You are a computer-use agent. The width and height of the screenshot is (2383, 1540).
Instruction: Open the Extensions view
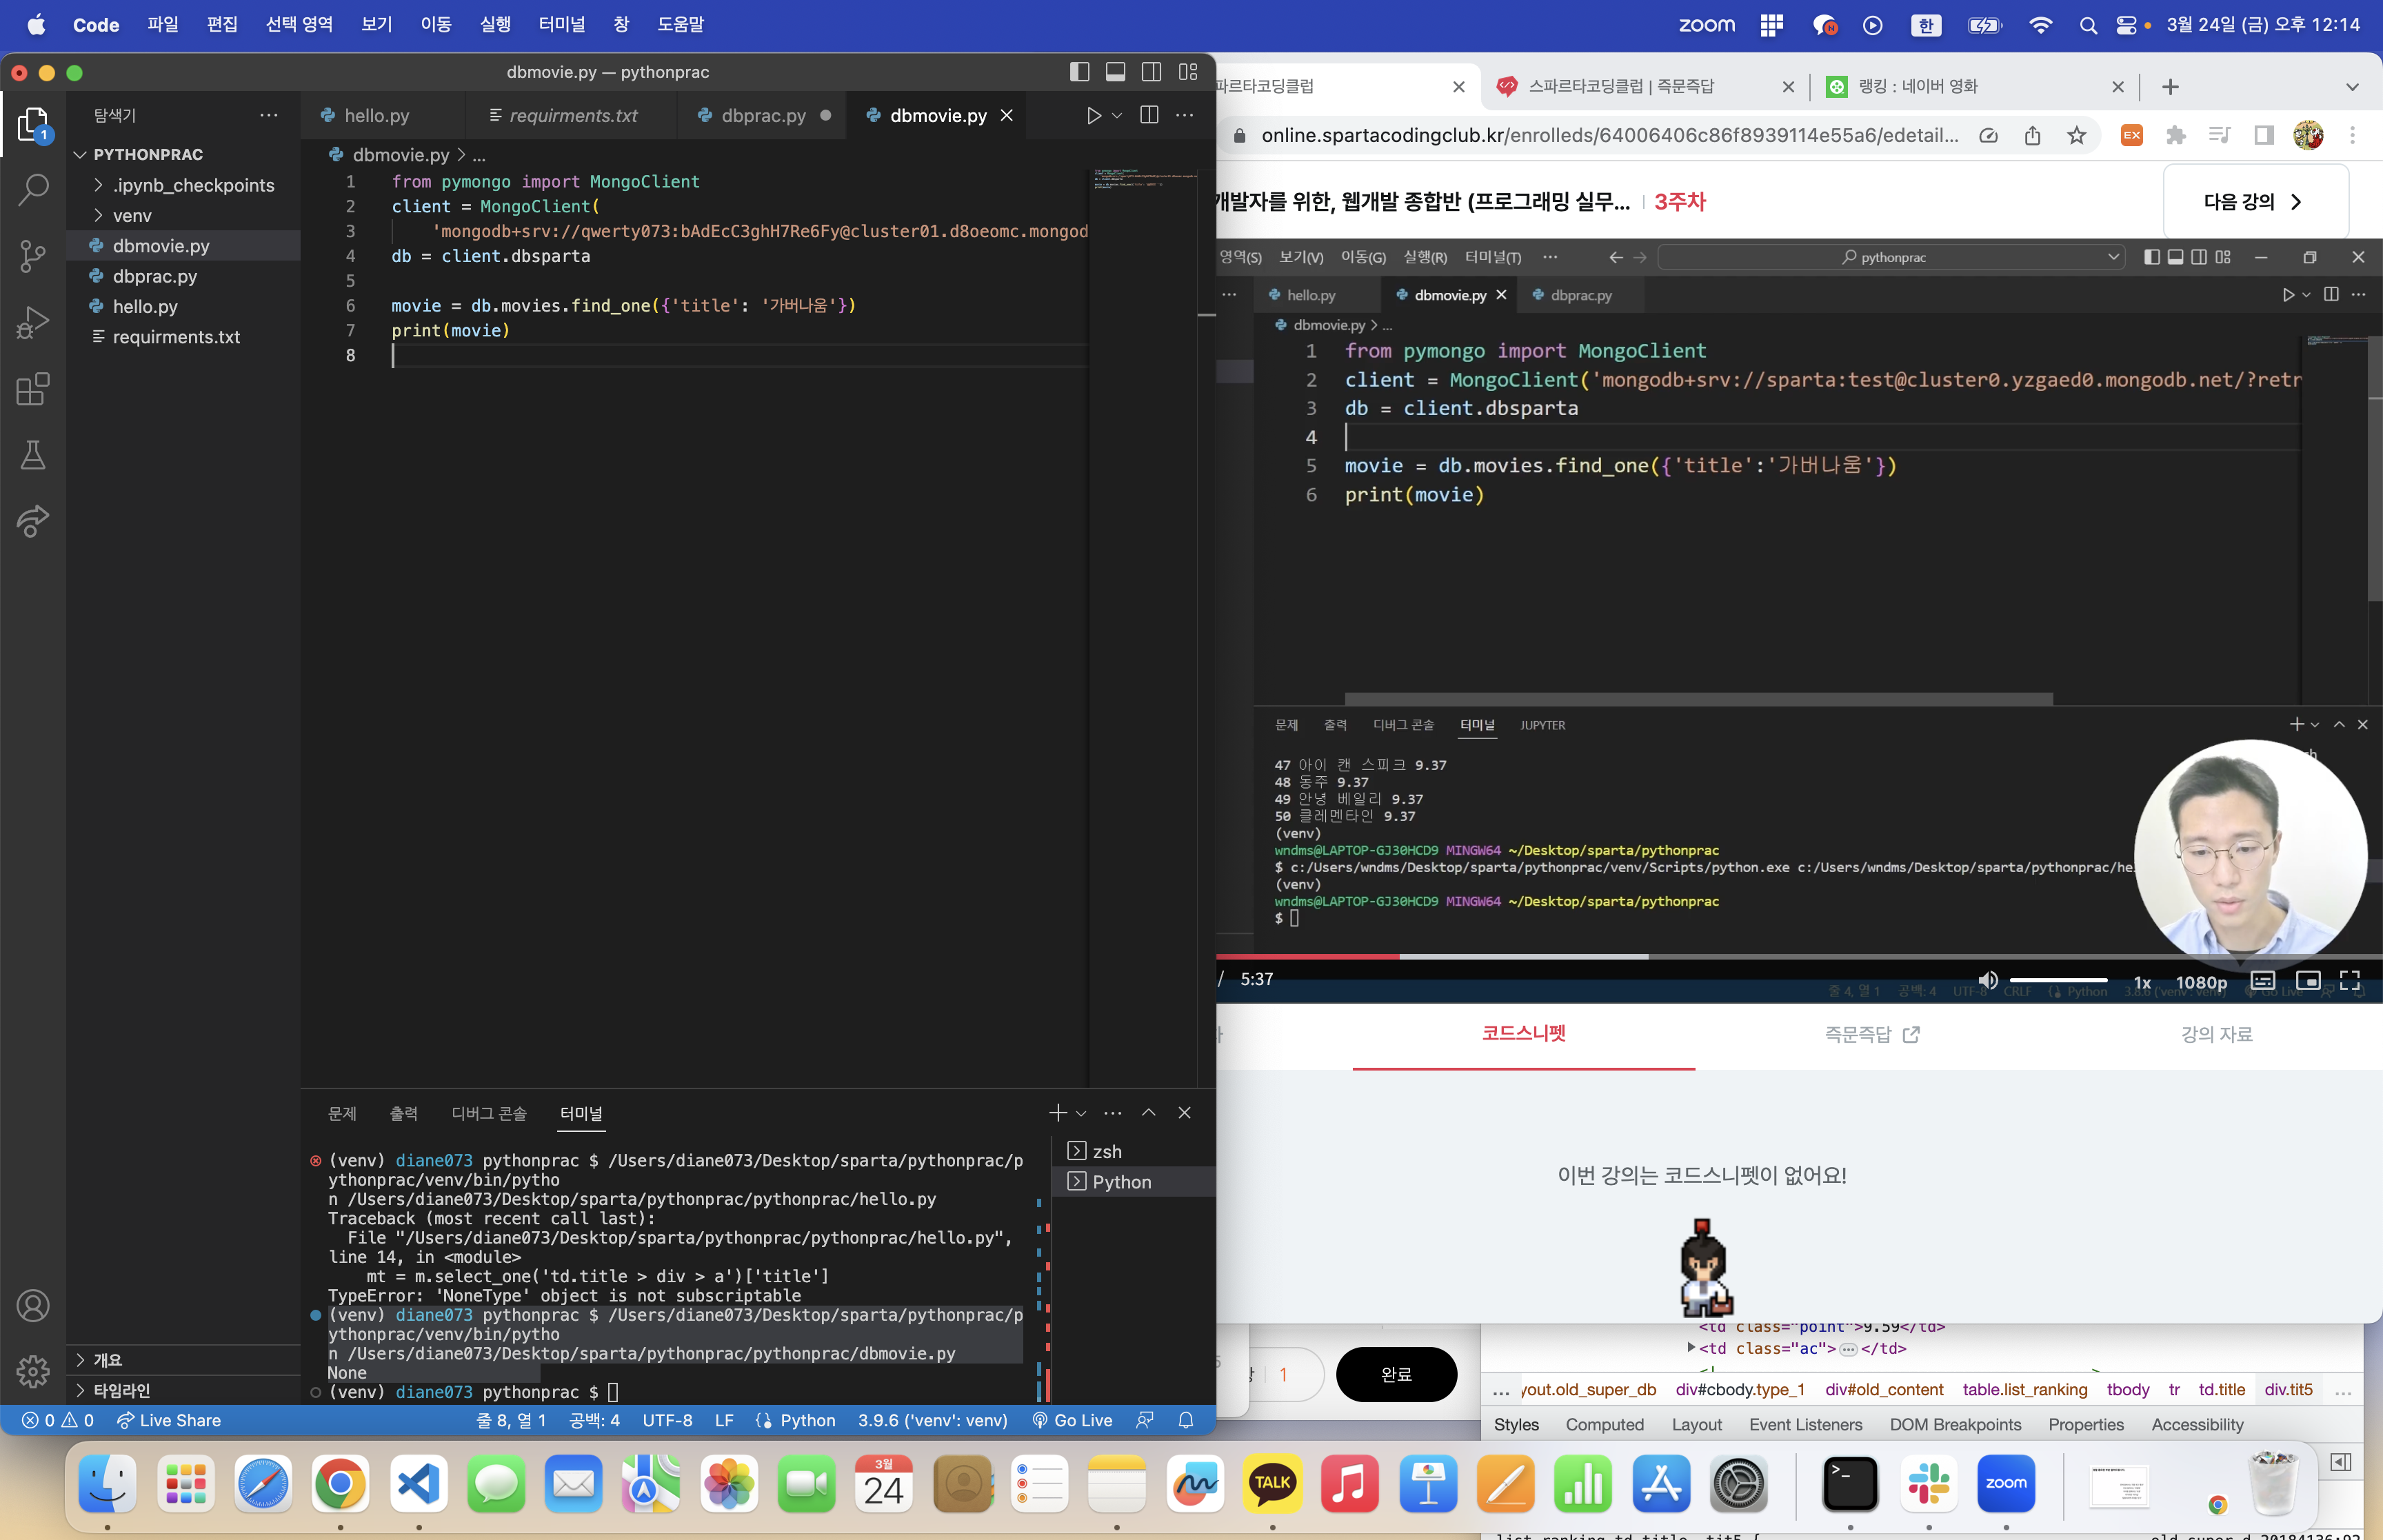click(33, 389)
